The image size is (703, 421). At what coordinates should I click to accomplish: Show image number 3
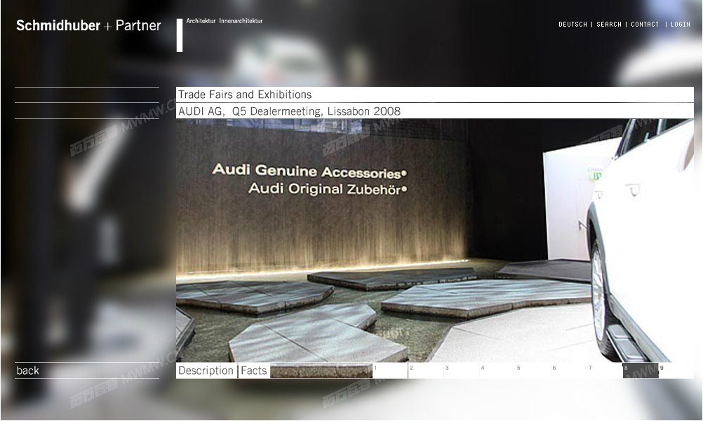tap(462, 371)
